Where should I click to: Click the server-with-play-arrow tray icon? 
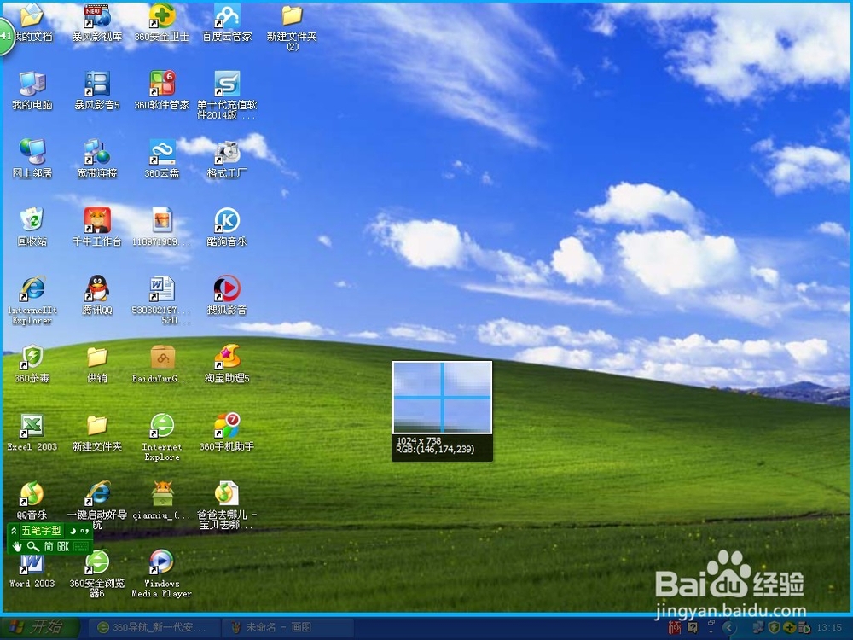pyautogui.click(x=804, y=628)
